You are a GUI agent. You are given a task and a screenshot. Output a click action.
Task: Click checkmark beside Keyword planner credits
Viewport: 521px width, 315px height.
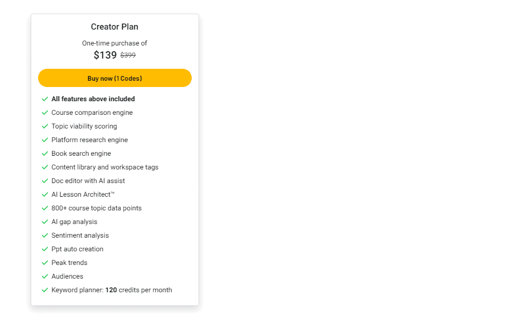pos(45,290)
